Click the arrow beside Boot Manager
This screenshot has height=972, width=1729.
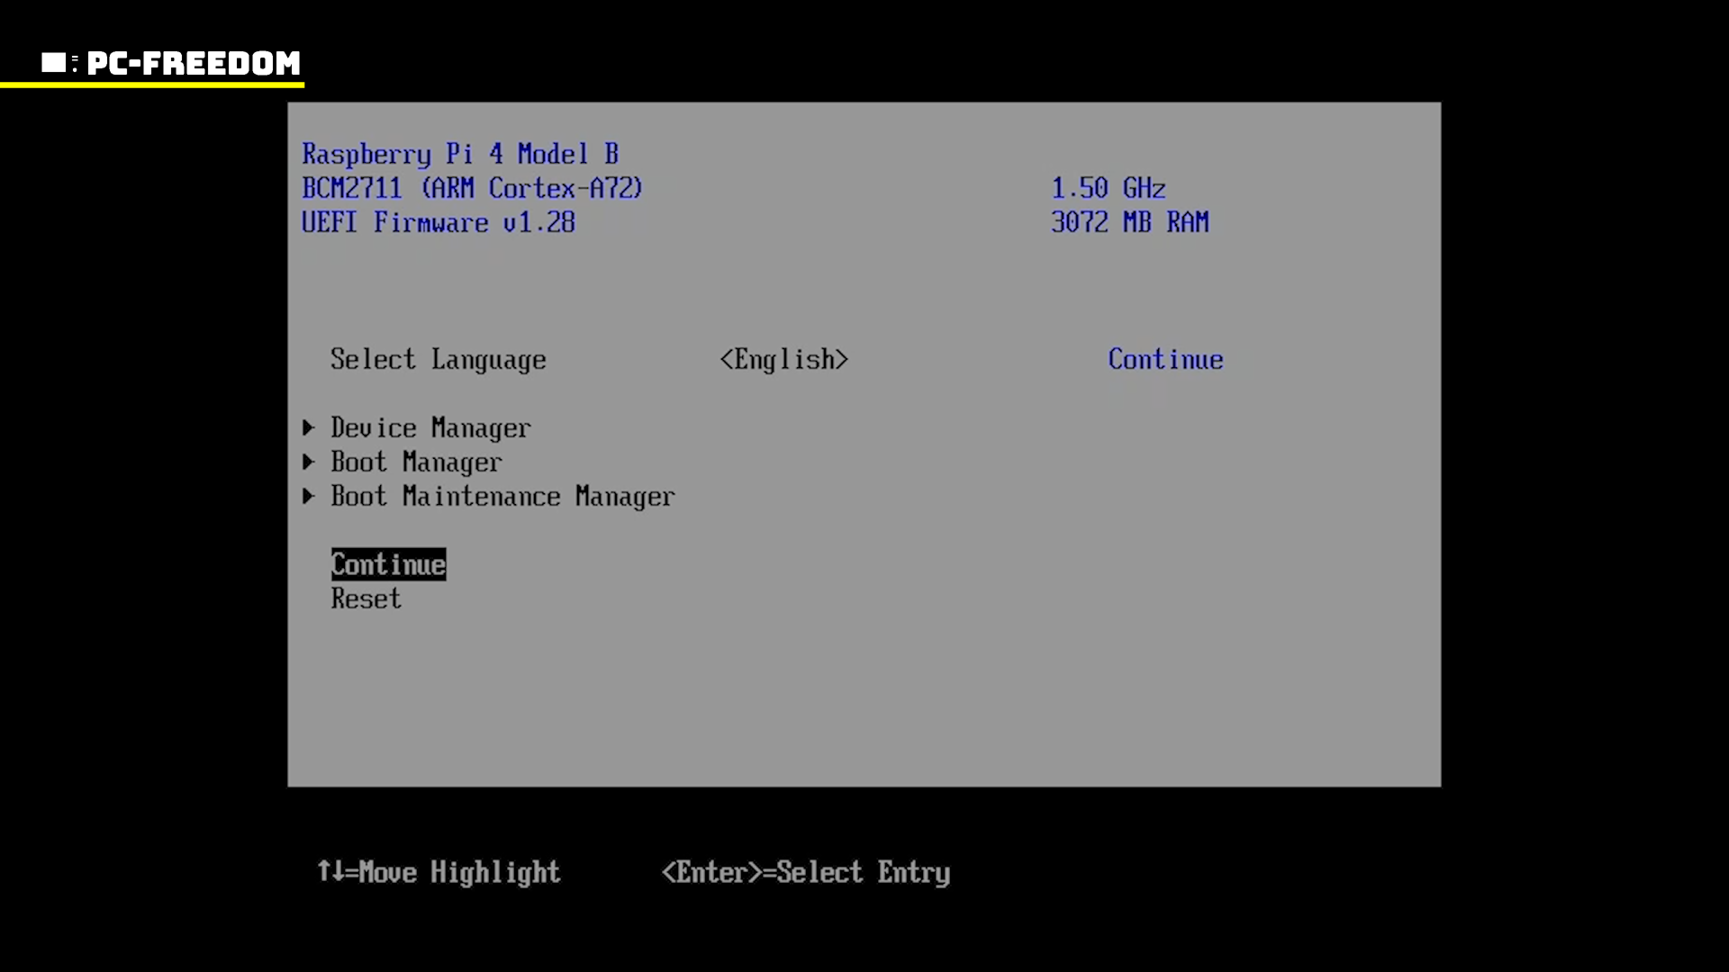[309, 462]
